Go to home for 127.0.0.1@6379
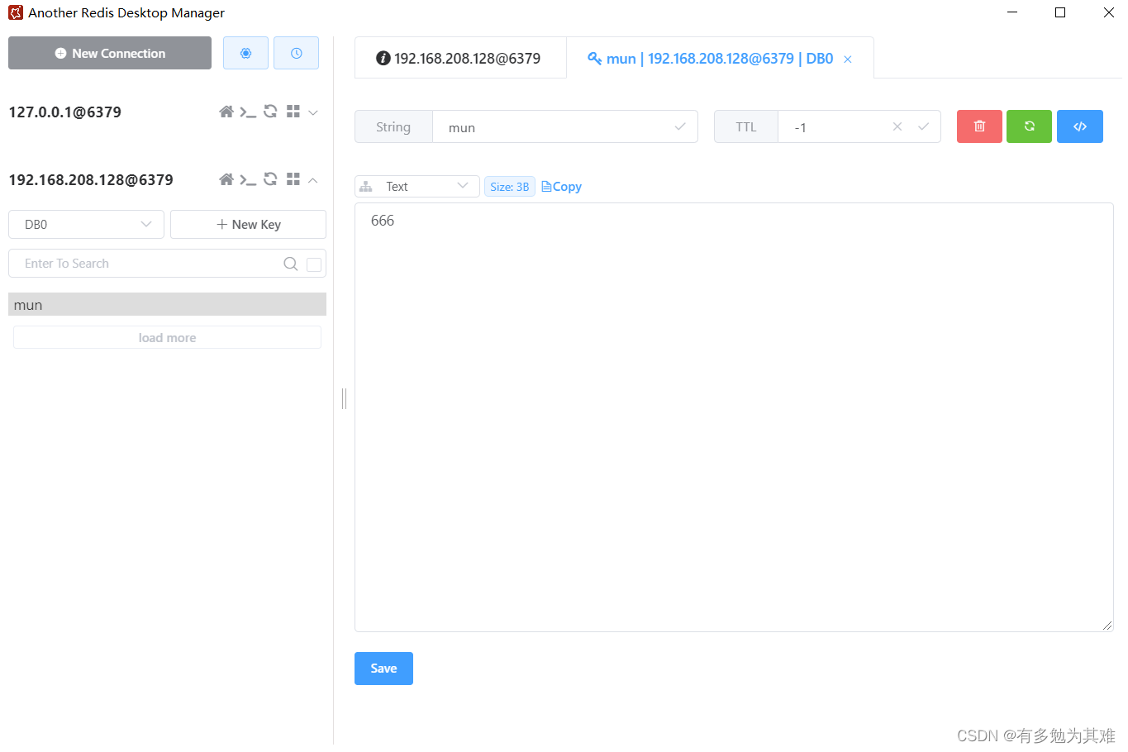The width and height of the screenshot is (1128, 752). [226, 112]
